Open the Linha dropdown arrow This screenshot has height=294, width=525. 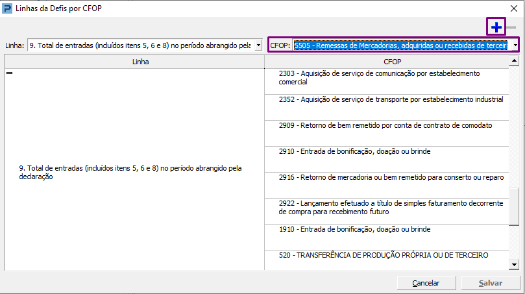pyautogui.click(x=258, y=45)
